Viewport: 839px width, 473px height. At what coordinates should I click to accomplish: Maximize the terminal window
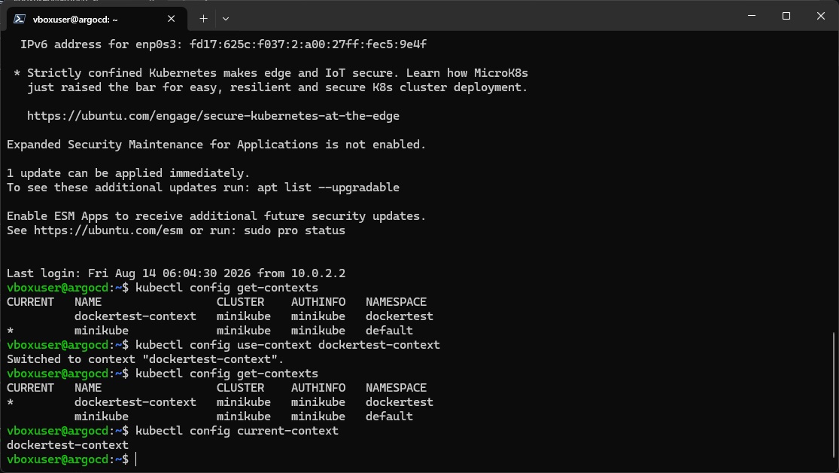click(x=786, y=16)
